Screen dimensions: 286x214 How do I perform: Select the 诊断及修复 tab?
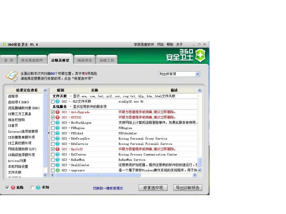coord(60,60)
